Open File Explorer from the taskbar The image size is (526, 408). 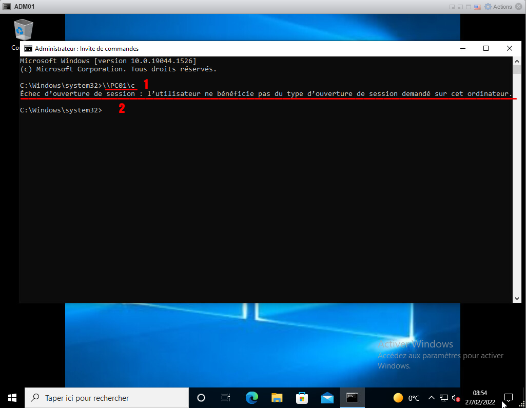pos(277,398)
